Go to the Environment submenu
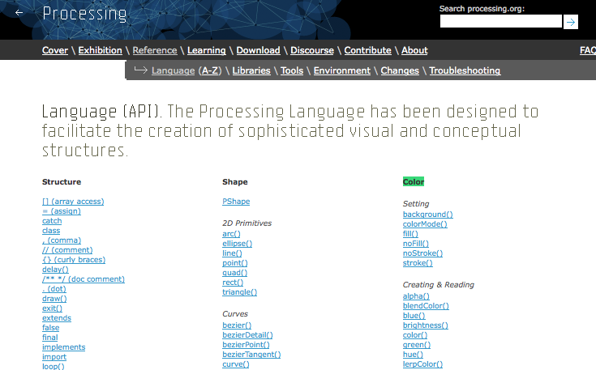The height and width of the screenshot is (370, 596). (x=341, y=70)
